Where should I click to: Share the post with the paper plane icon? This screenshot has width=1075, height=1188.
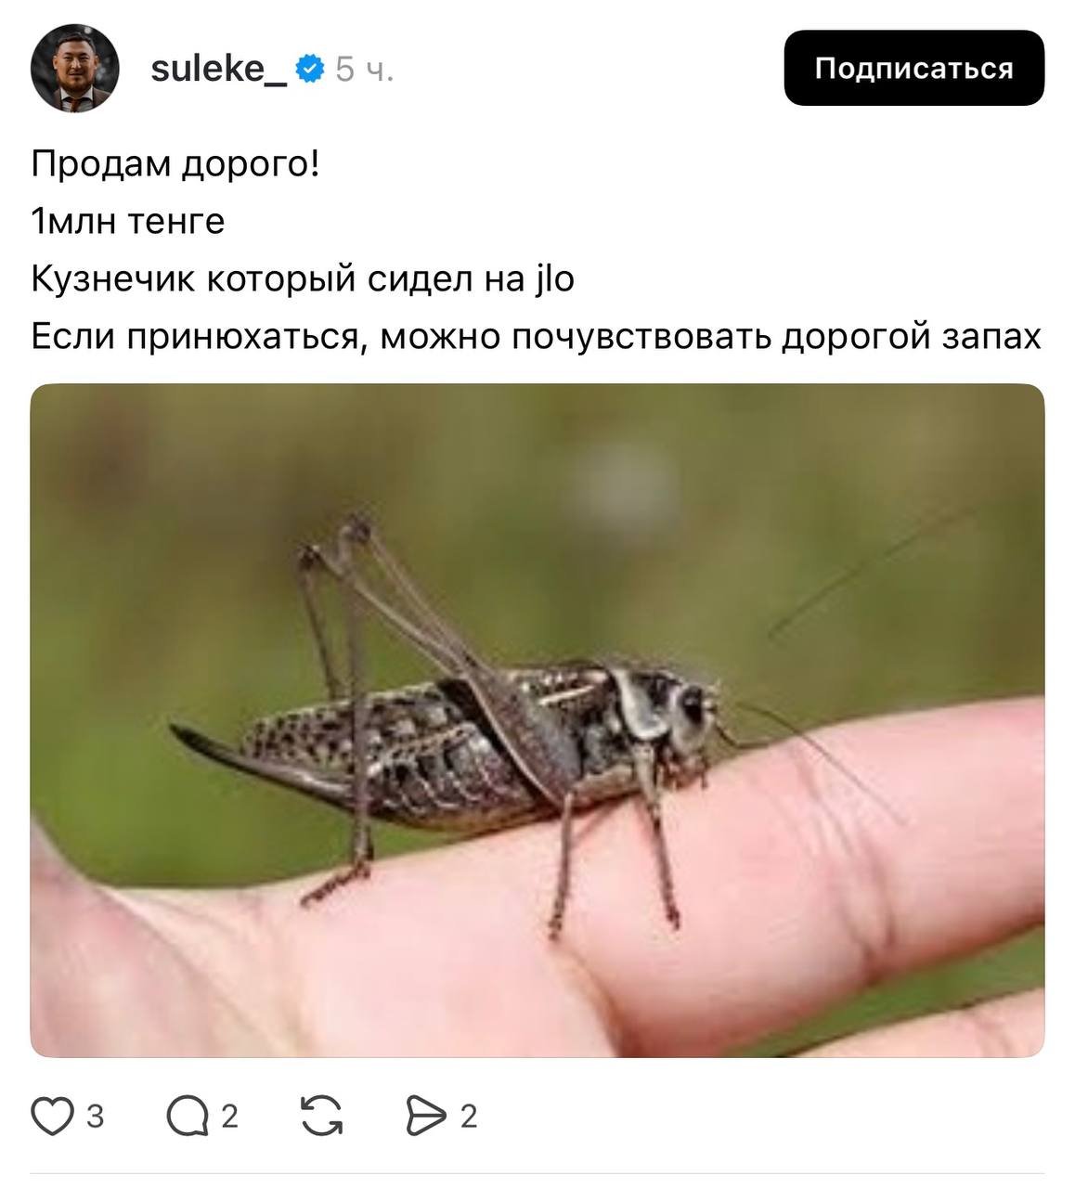[x=426, y=1116]
